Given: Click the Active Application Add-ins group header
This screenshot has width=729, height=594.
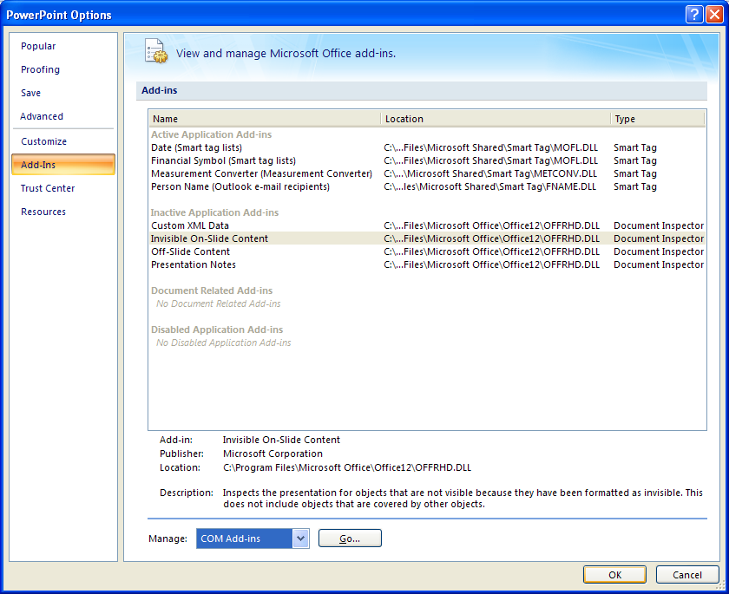Looking at the screenshot, I should (x=212, y=134).
